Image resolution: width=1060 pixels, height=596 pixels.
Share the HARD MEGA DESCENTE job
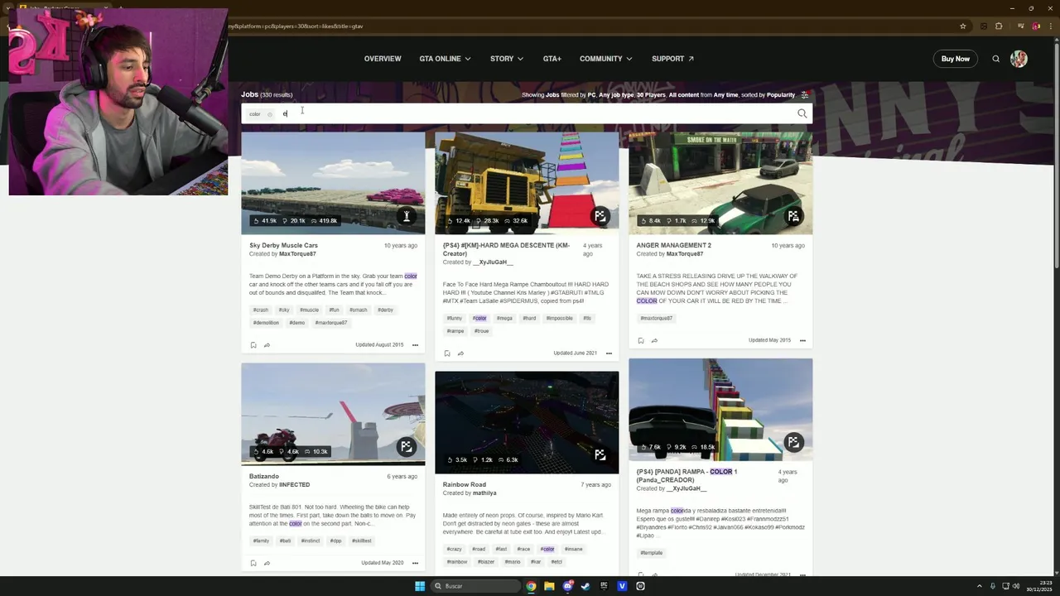[x=460, y=353]
